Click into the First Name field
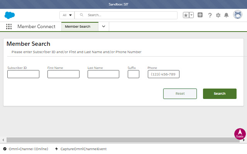 click(63, 74)
